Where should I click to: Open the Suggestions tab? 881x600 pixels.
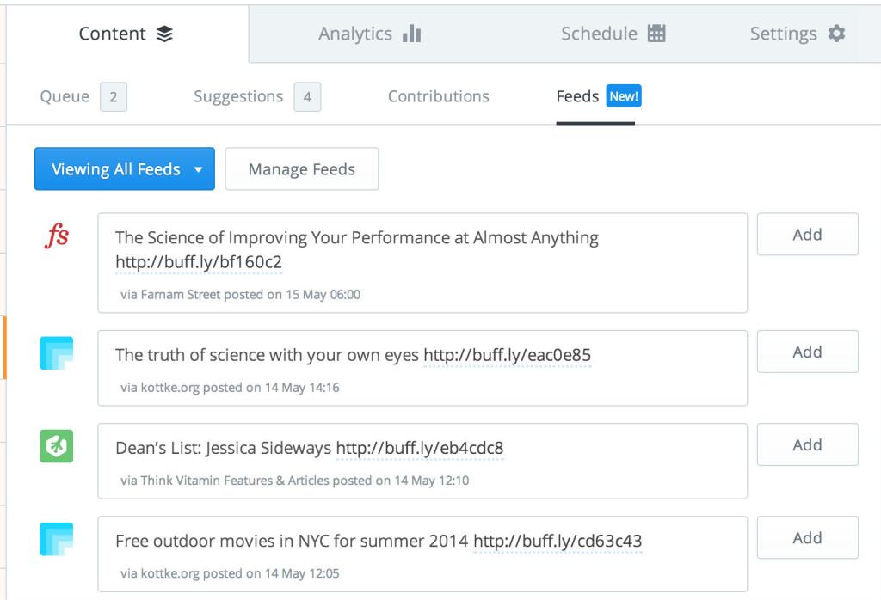point(238,96)
